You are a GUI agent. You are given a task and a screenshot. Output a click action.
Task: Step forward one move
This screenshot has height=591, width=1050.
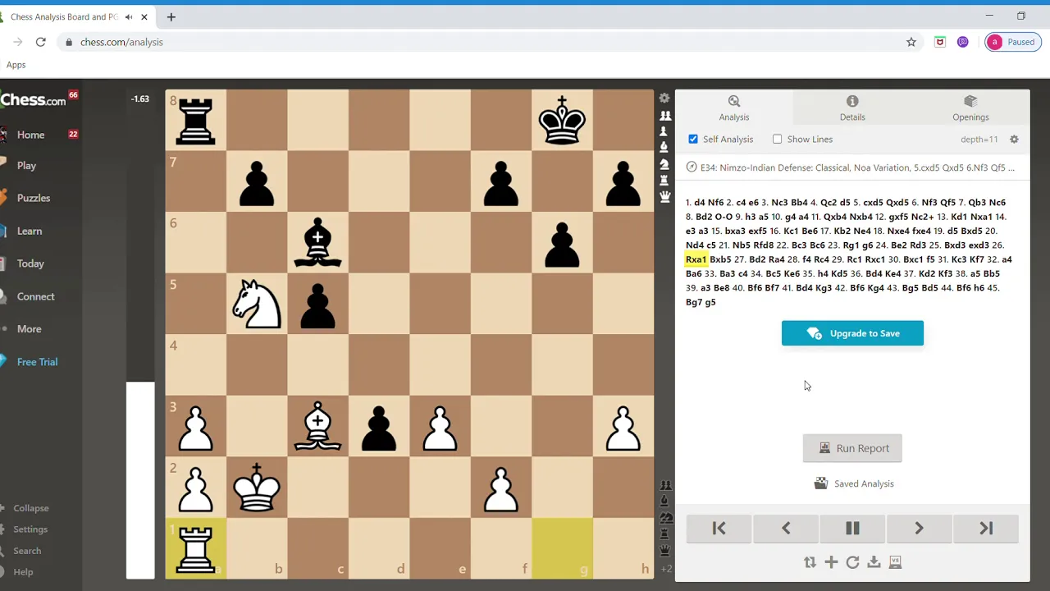point(919,529)
